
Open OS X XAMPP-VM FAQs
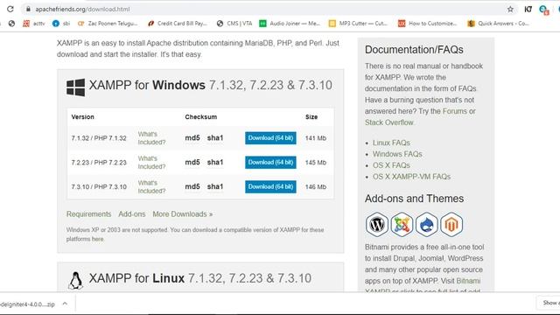pyautogui.click(x=411, y=177)
